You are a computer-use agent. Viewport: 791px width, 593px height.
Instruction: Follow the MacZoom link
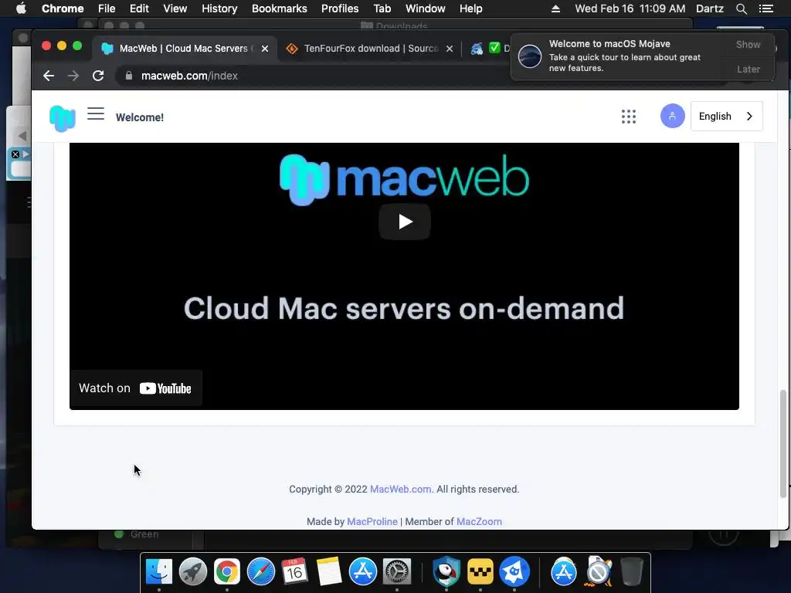(479, 521)
